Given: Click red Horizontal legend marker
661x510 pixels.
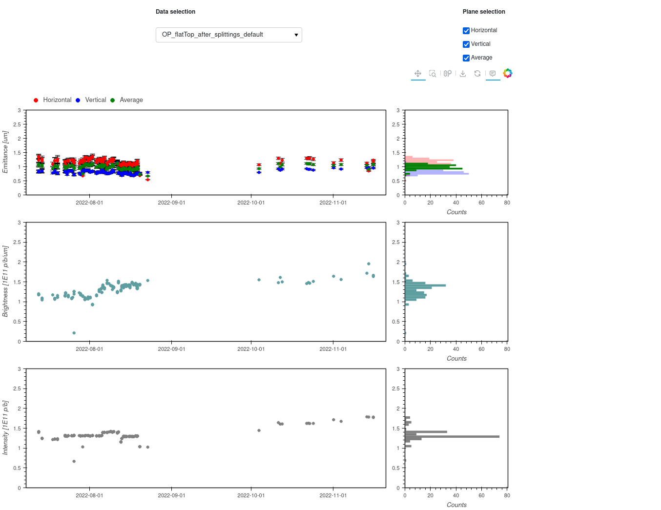Looking at the screenshot, I should click(x=36, y=100).
